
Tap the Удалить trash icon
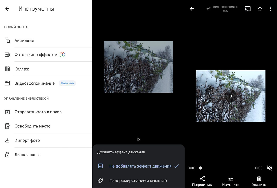coord(259,178)
